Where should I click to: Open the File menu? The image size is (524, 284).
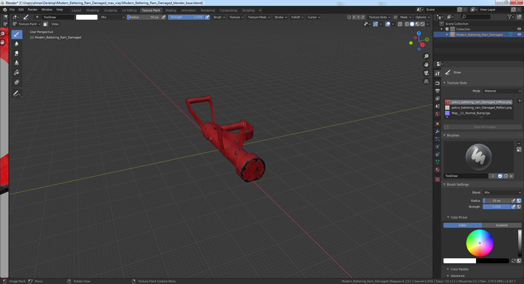pyautogui.click(x=12, y=10)
